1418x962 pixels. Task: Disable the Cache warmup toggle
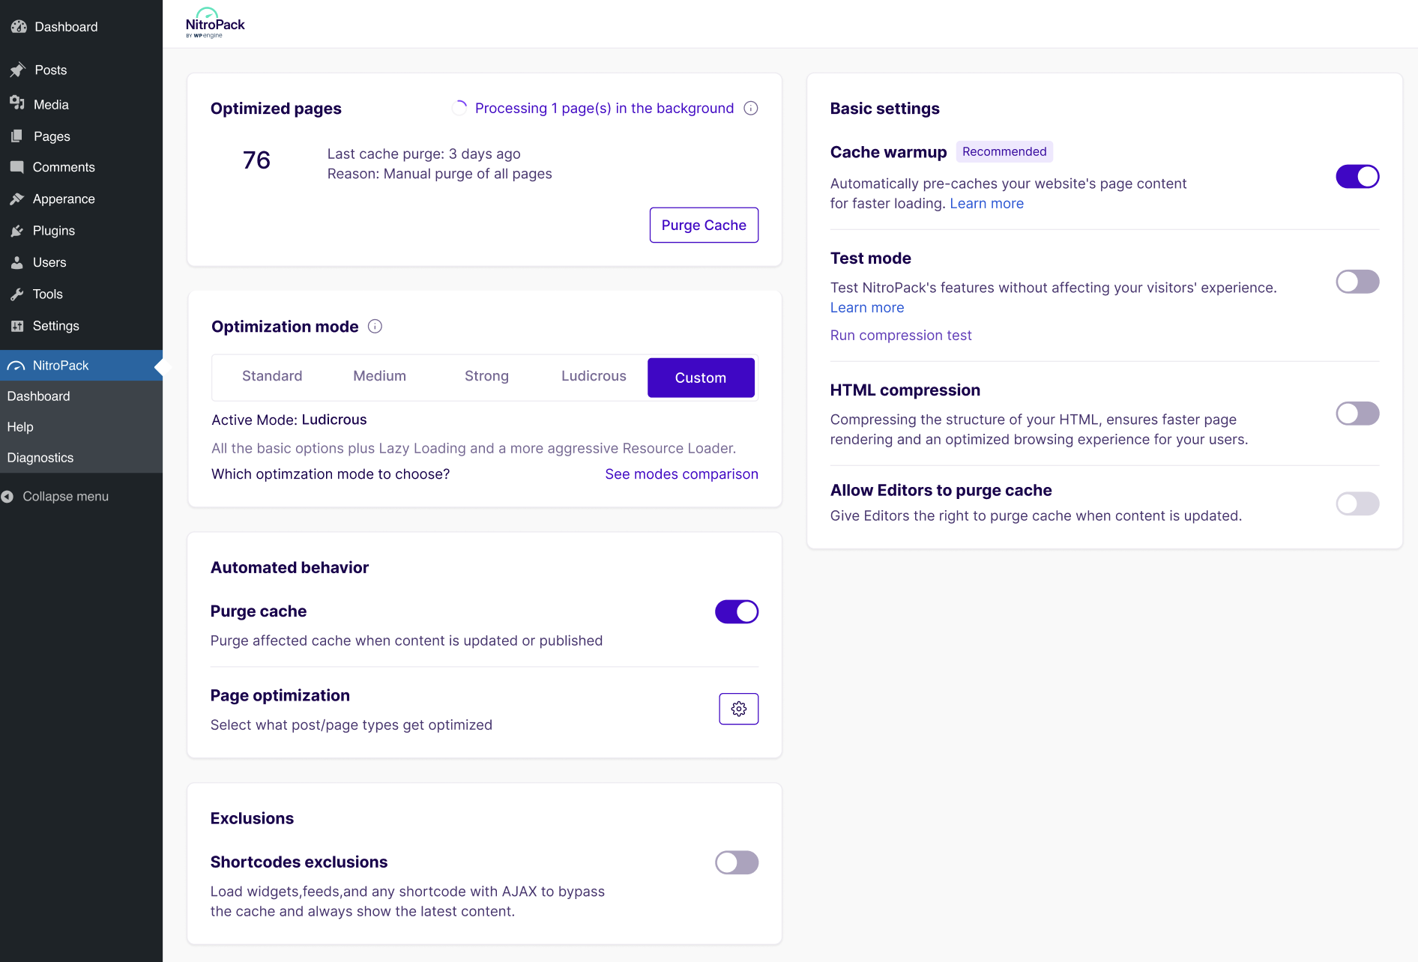[1357, 177]
